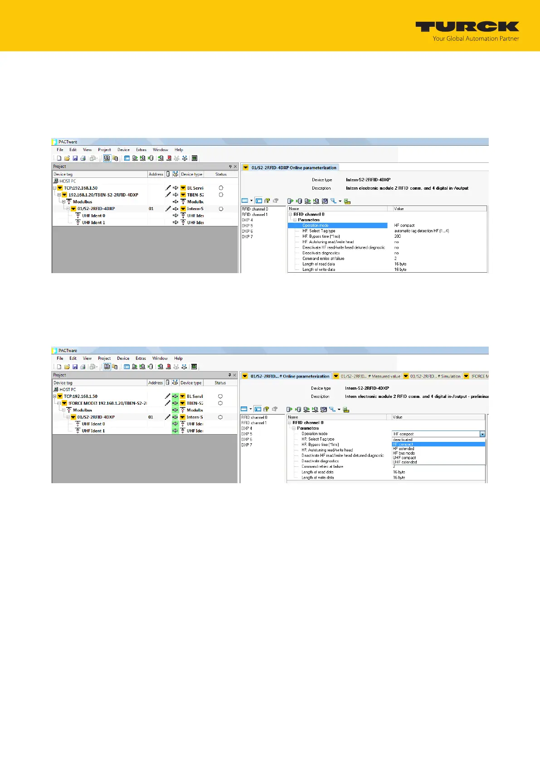Click last toolbar icon in lower PACTware main toolbar
Viewport: 540px width, 764px height.
[194, 367]
